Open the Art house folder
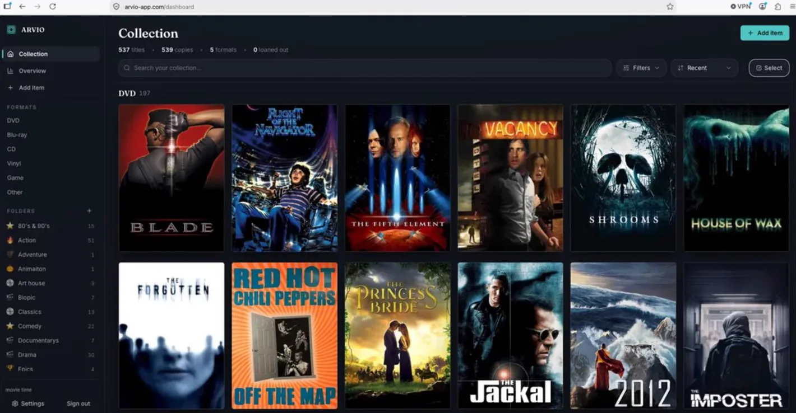The image size is (796, 413). pyautogui.click(x=50, y=283)
